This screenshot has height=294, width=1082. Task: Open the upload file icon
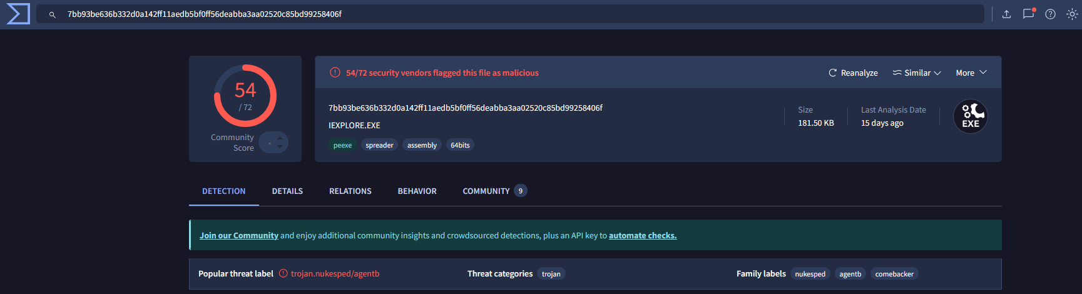click(1006, 14)
